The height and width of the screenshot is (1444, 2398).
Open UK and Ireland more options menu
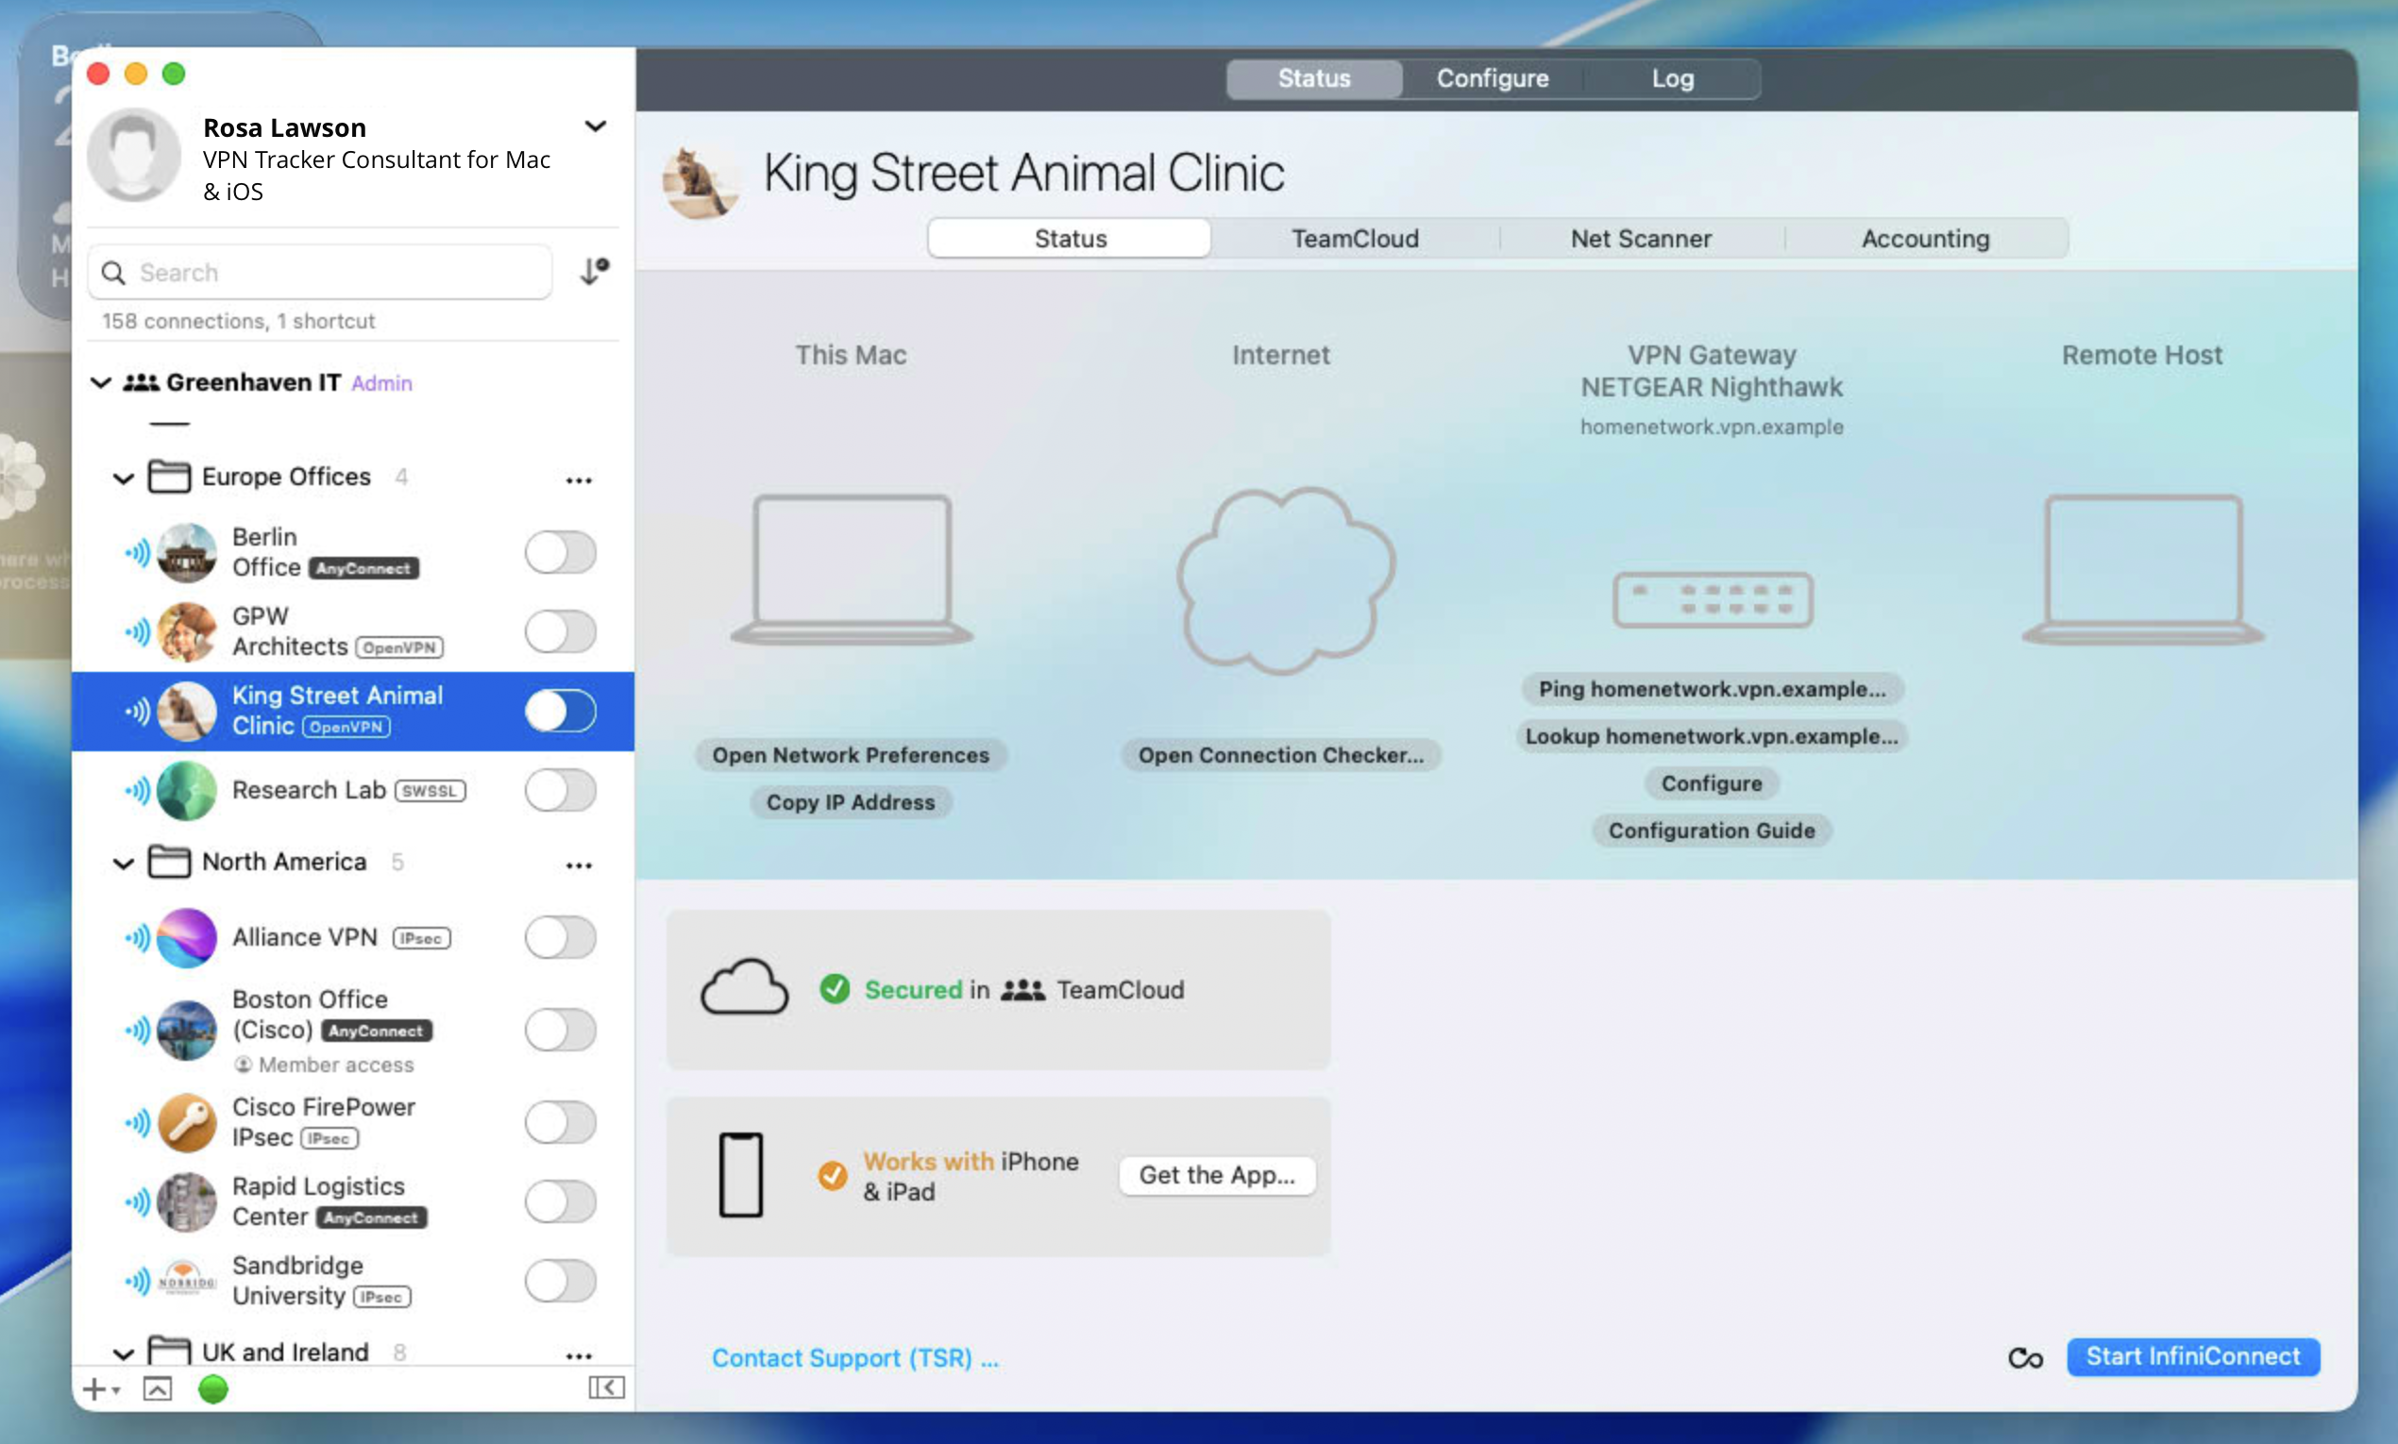click(x=579, y=1355)
